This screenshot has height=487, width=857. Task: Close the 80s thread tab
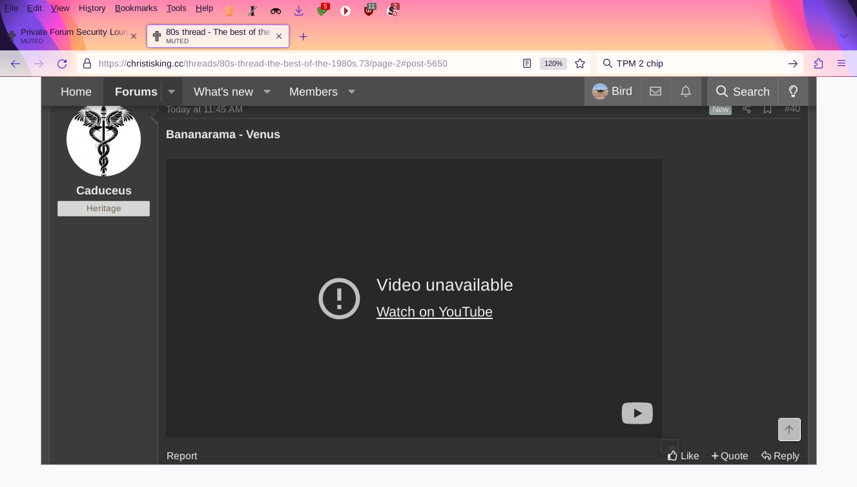[x=279, y=36]
